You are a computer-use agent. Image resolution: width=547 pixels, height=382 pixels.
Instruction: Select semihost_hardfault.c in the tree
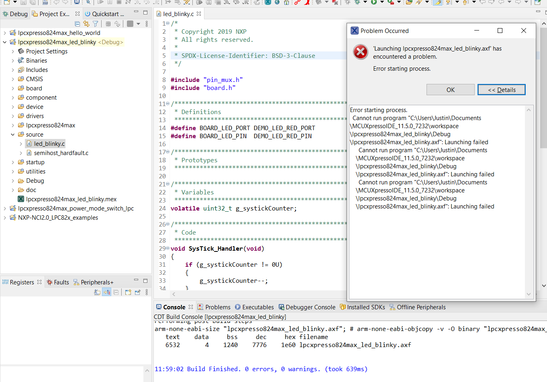(57, 153)
